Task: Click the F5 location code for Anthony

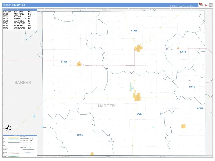Action: point(29,14)
